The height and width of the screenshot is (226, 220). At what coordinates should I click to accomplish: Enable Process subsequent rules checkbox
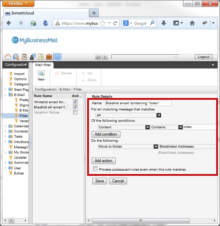(x=95, y=169)
